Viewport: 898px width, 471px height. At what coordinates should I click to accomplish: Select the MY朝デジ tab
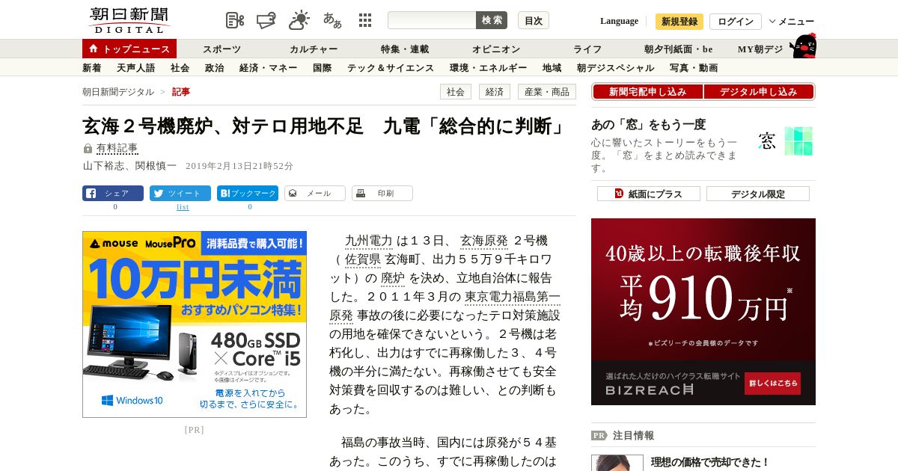point(760,49)
